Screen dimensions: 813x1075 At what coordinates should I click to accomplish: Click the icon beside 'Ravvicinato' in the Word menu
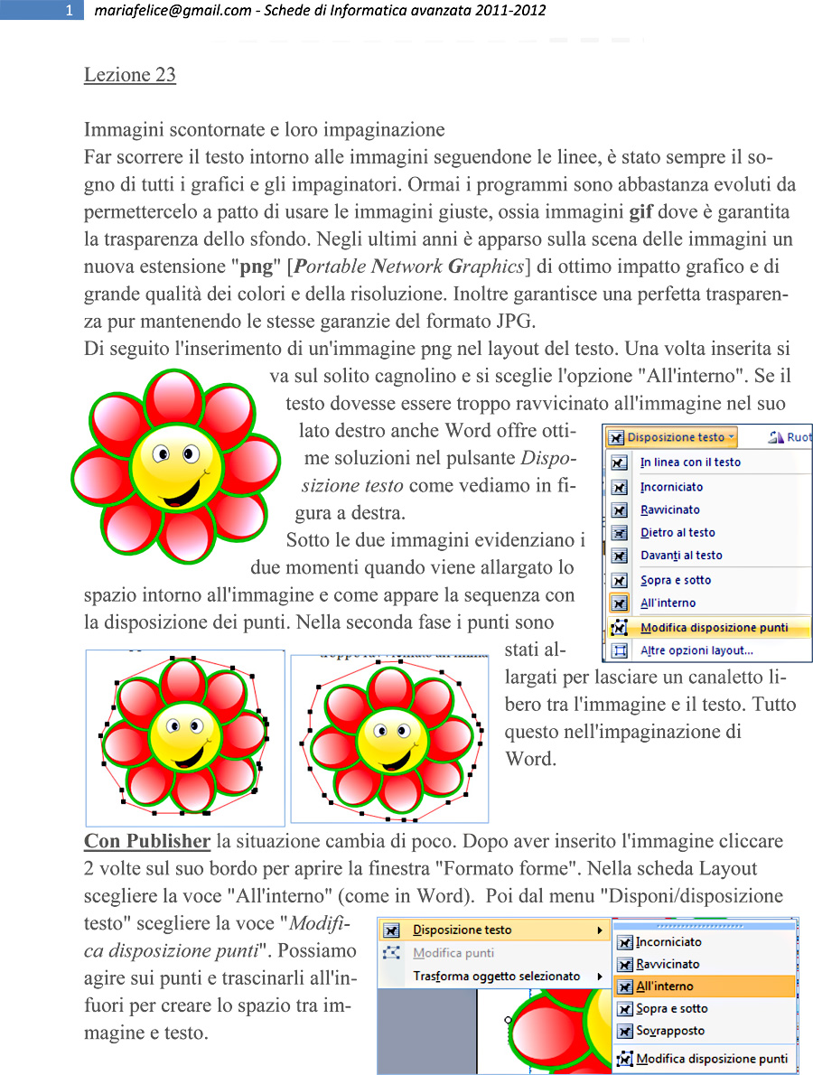[619, 510]
